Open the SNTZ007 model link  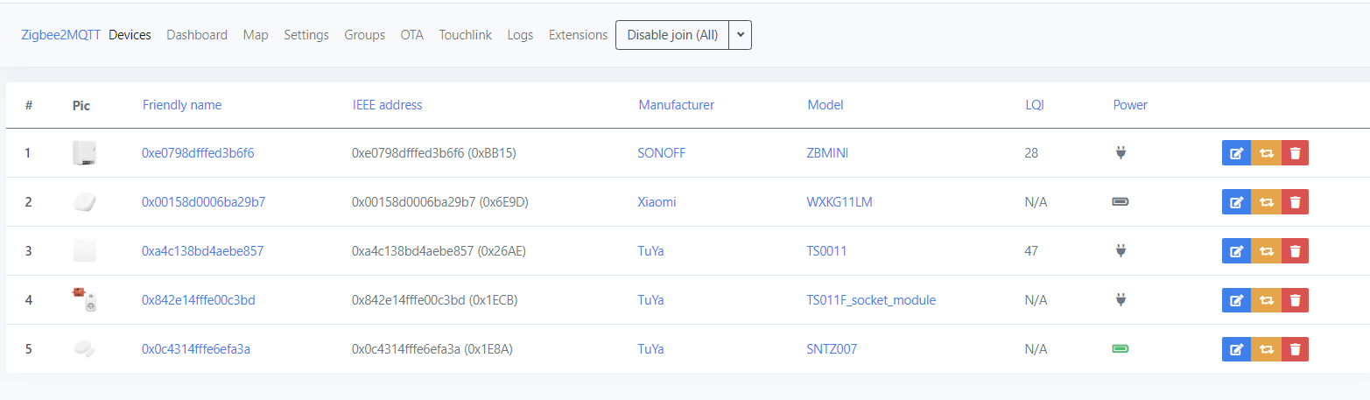coord(832,349)
